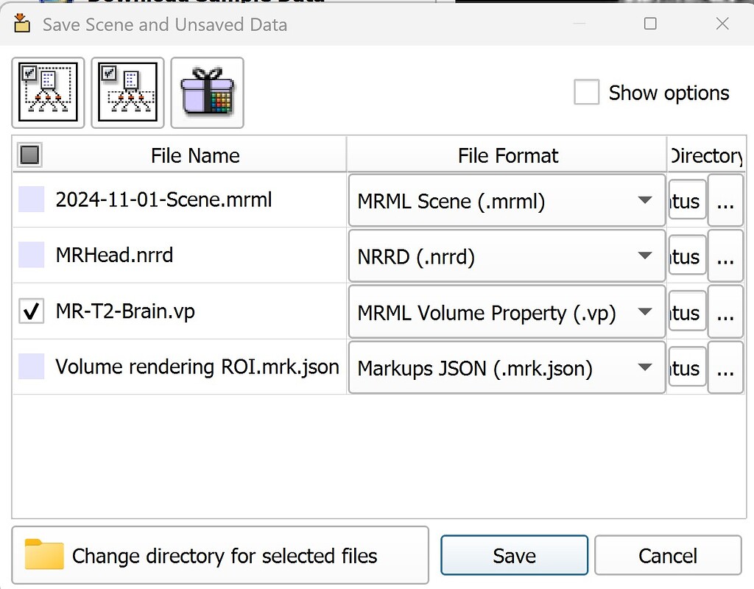754x589 pixels.
Task: Check the Volume rendering ROI.mrk.json file
Action: tap(31, 367)
